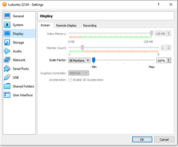Increase Monitor Count with up arrow
The height and width of the screenshot is (147, 178).
click(x=169, y=47)
